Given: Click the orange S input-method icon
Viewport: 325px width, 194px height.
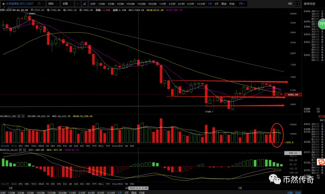Looking at the screenshot, I should tap(321, 162).
